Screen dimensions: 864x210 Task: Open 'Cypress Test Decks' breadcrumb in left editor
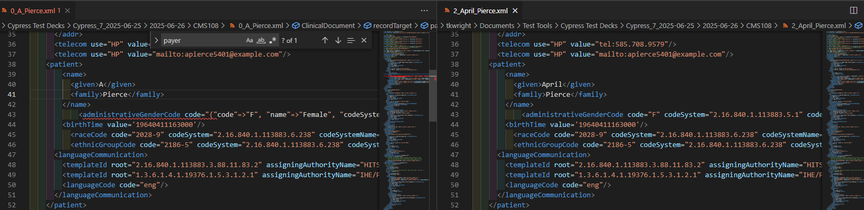pos(36,25)
